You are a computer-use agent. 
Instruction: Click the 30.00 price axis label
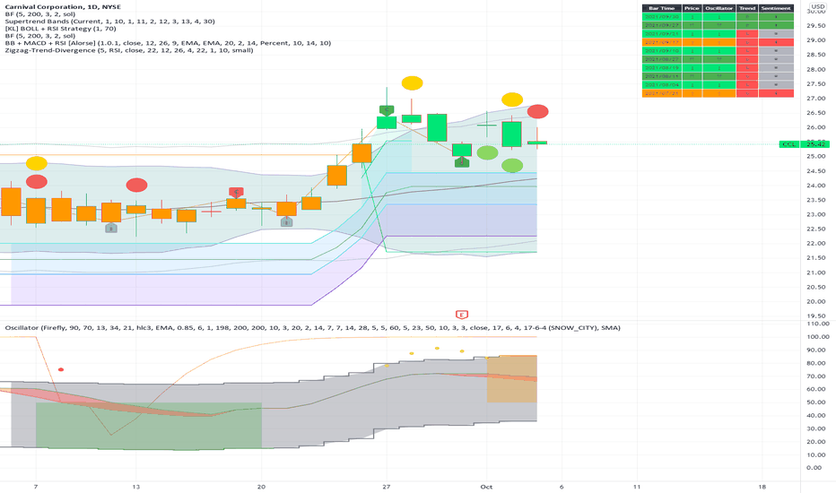[x=815, y=11]
